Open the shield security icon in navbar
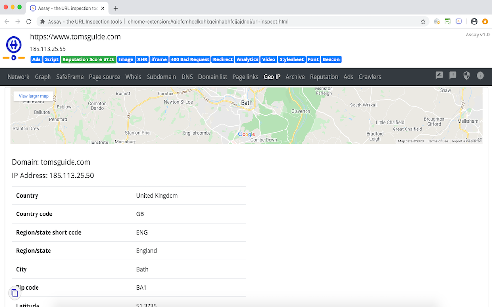Image resolution: width=492 pixels, height=307 pixels. tap(467, 75)
